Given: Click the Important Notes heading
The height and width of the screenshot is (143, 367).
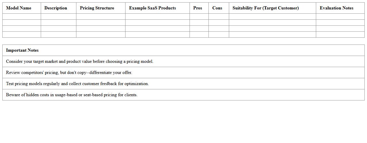Looking at the screenshot, I should click(x=22, y=50).
